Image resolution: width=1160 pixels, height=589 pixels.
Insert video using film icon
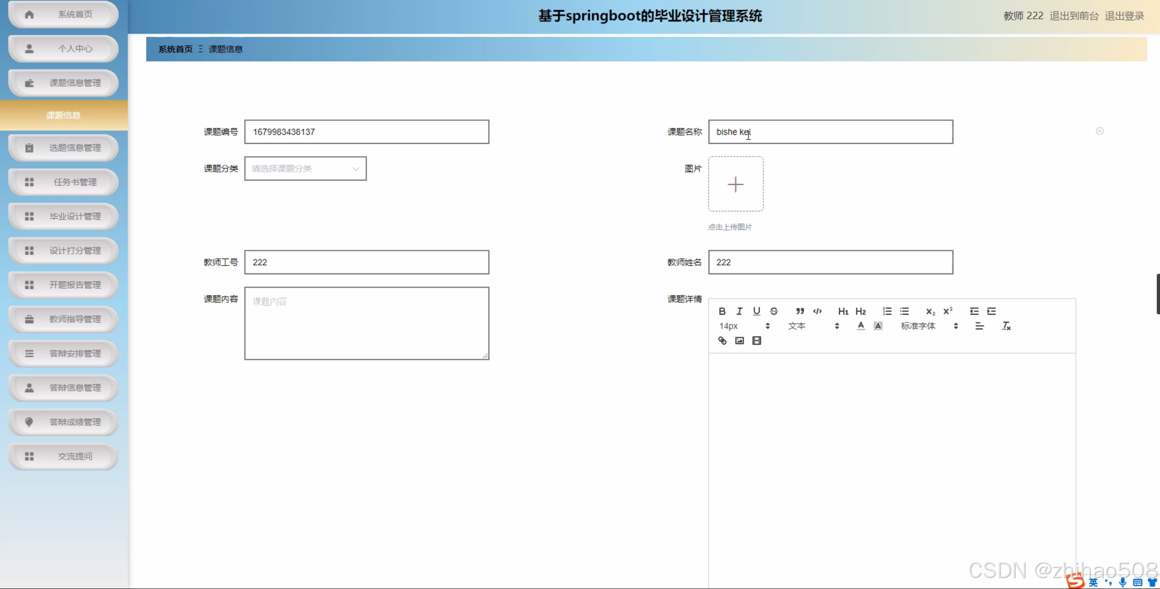757,340
